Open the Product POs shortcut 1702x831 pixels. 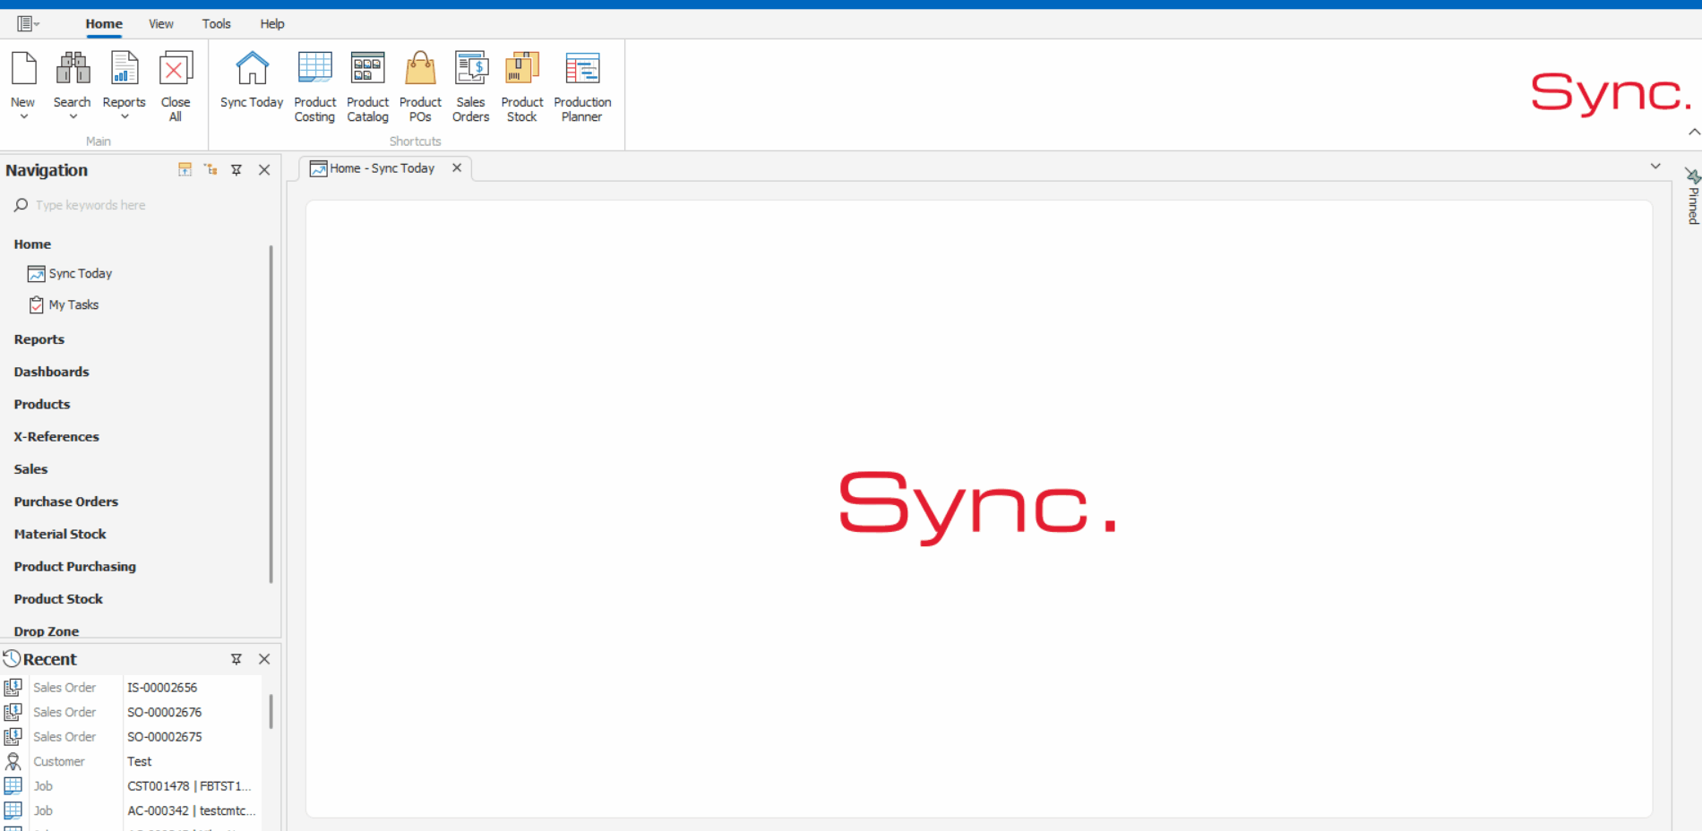coord(420,87)
